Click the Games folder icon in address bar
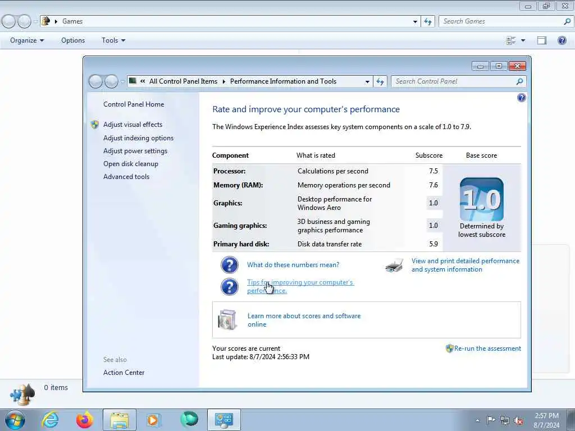This screenshot has height=431, width=575. click(46, 21)
